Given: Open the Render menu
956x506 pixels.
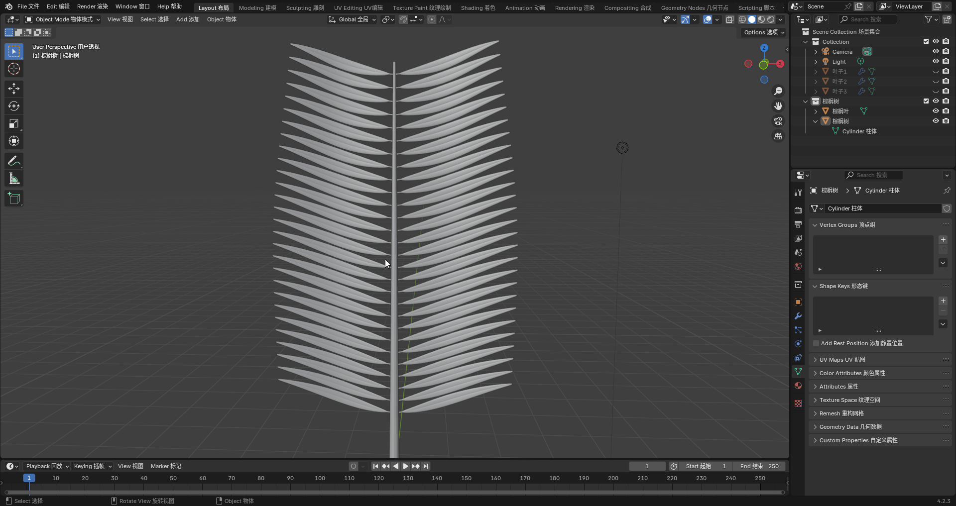Looking at the screenshot, I should click(92, 6).
